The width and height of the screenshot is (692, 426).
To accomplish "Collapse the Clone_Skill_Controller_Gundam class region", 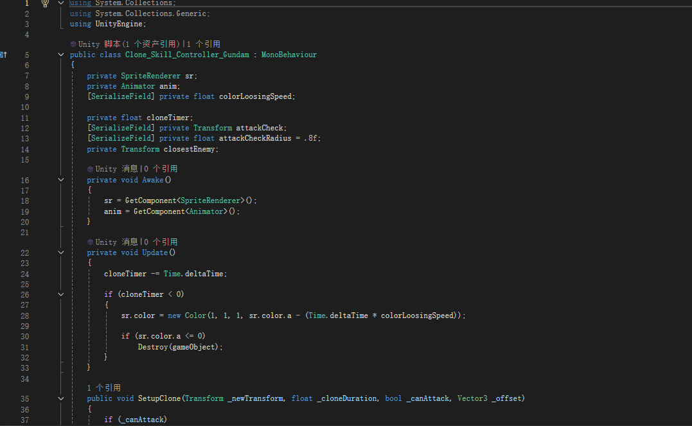I will pos(61,55).
